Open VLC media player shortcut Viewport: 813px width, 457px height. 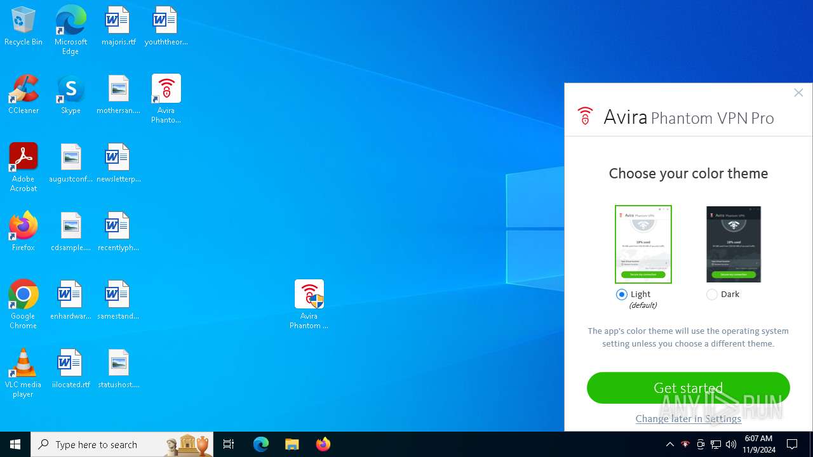[x=24, y=373]
